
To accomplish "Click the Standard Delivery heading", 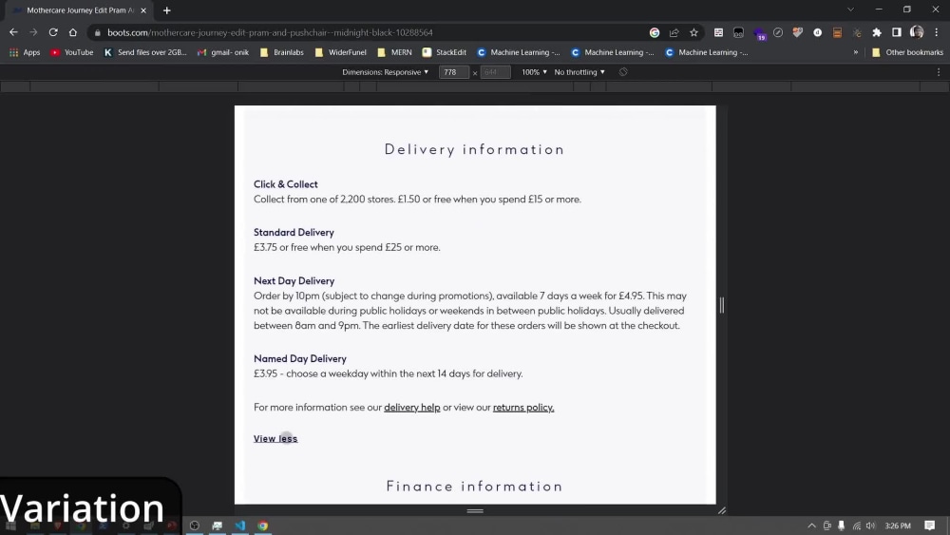I will coord(294,232).
